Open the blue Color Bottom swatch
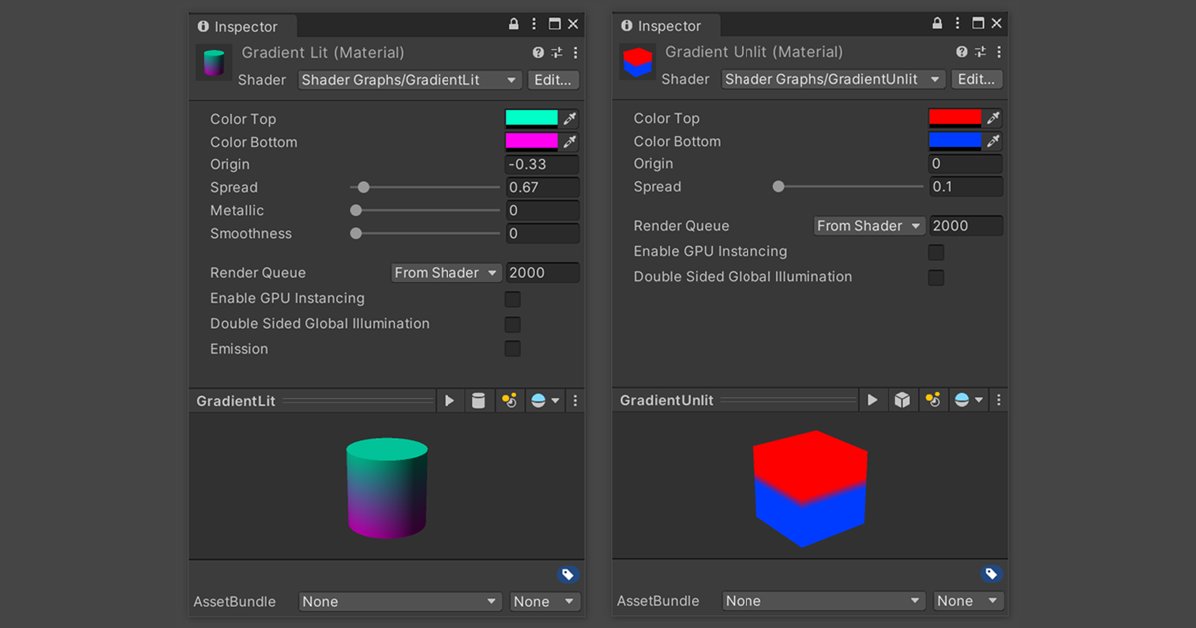Image resolution: width=1196 pixels, height=628 pixels. (955, 141)
